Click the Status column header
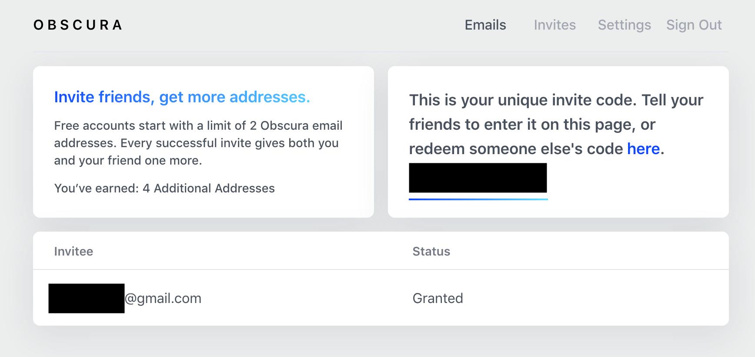 point(431,252)
